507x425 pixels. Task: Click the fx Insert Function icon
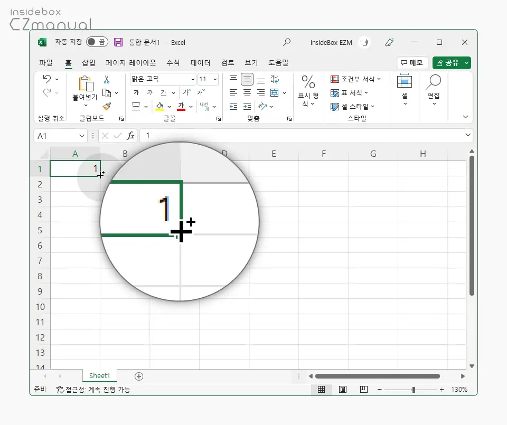[130, 136]
